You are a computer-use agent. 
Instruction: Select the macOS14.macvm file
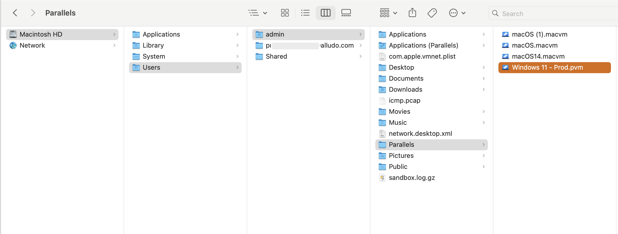point(555,56)
